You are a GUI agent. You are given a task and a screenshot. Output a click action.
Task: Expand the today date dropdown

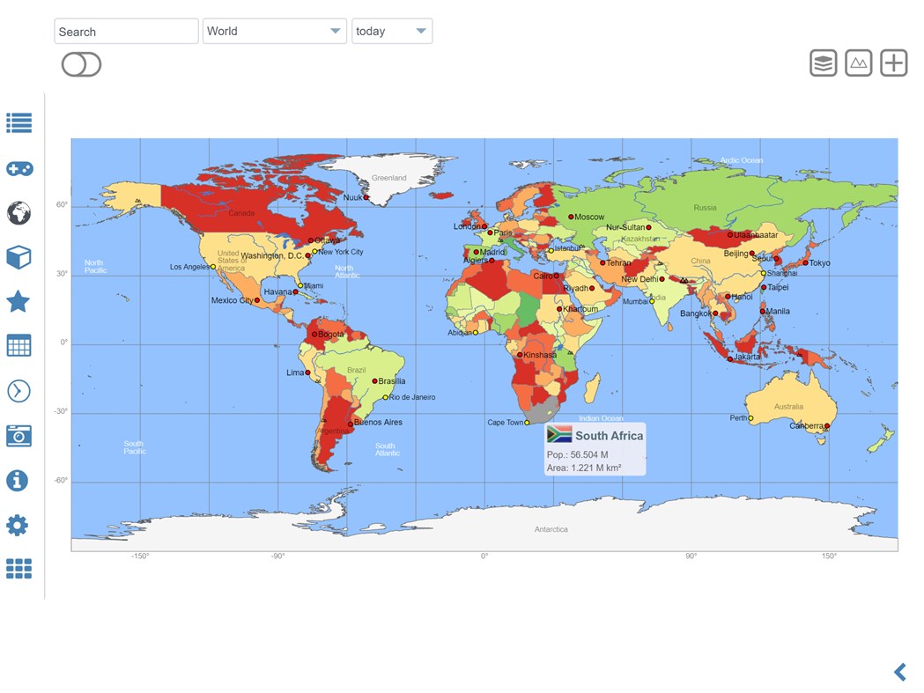(391, 30)
